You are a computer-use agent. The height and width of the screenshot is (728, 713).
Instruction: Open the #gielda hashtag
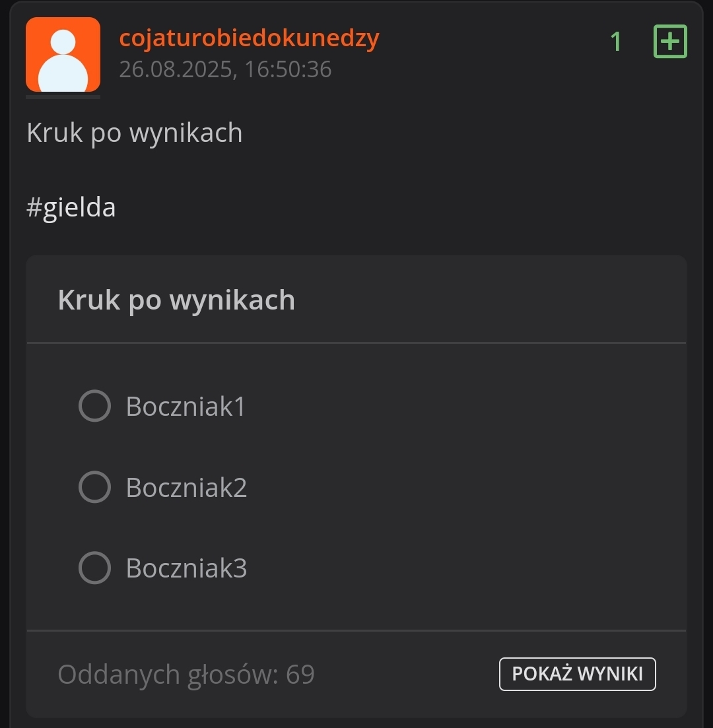71,208
